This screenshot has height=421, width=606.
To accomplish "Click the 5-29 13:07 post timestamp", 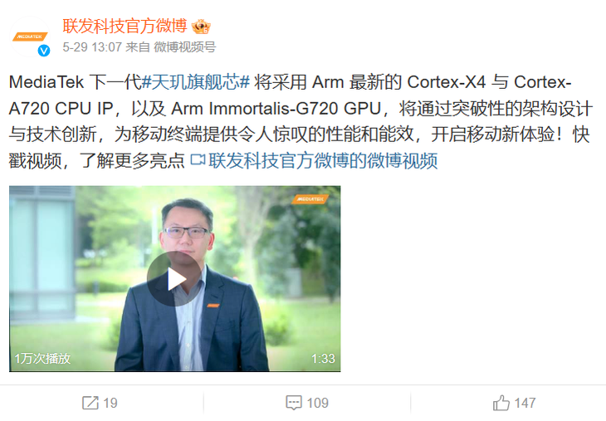I will click(92, 47).
